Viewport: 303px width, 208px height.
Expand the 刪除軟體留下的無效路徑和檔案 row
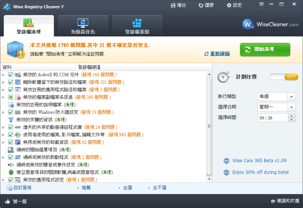click(x=4, y=82)
